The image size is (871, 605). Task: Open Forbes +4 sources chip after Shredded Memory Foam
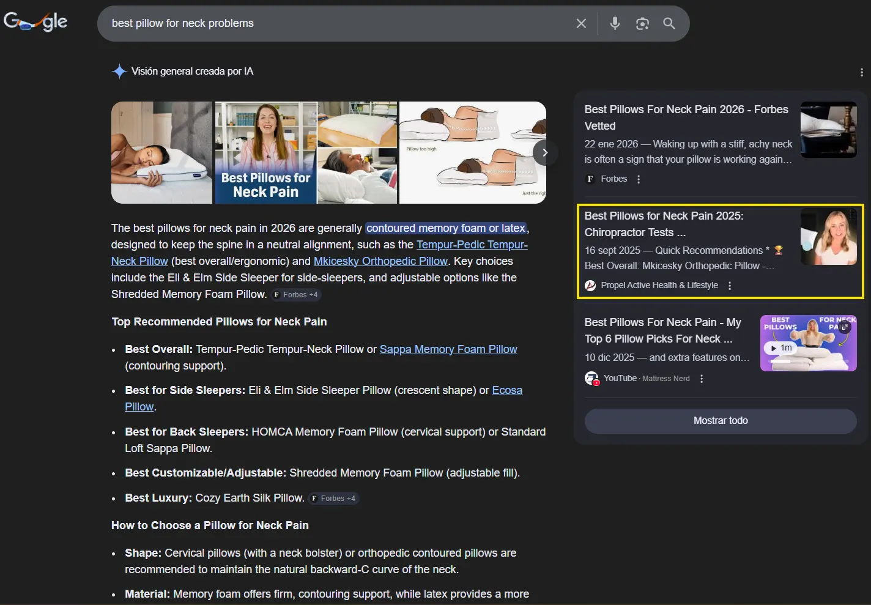[x=296, y=295]
